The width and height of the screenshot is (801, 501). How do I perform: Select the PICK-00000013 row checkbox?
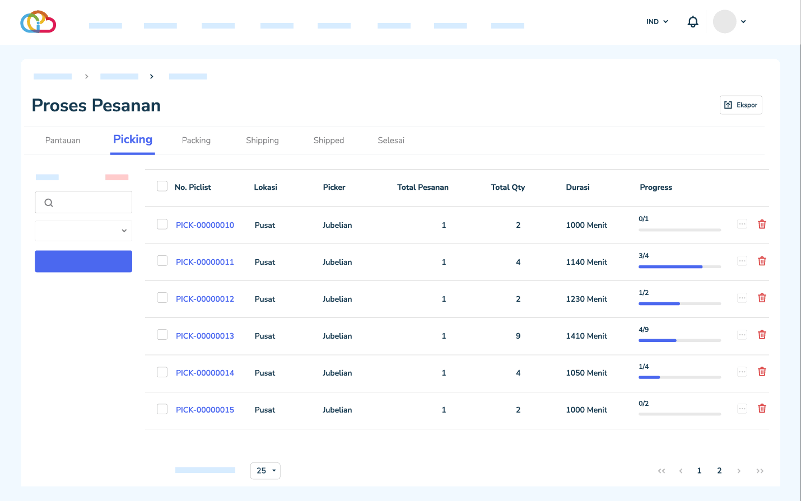pyautogui.click(x=162, y=335)
